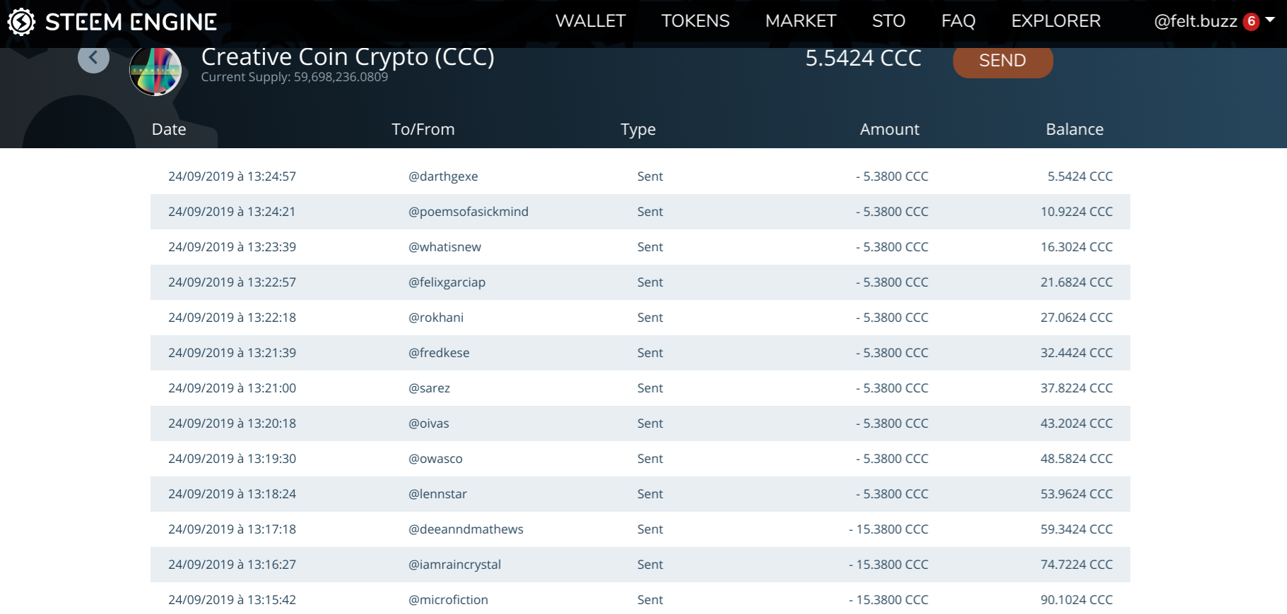Open the TOKENS menu item

click(695, 21)
